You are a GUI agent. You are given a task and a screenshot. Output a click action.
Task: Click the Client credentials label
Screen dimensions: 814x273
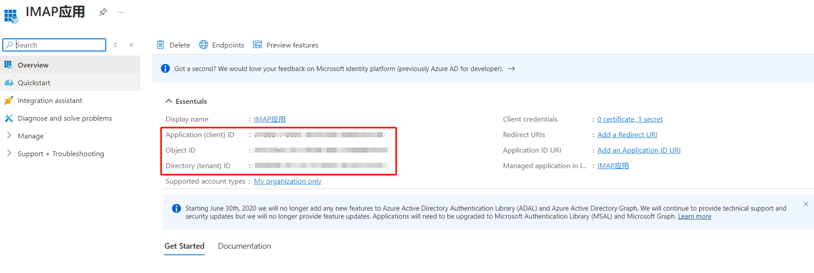click(530, 119)
